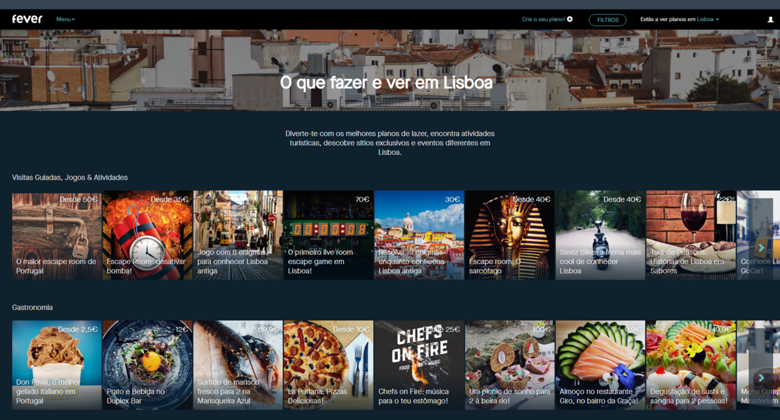Open Escape Room: desativar bomba card
This screenshot has width=780, height=420.
147,236
